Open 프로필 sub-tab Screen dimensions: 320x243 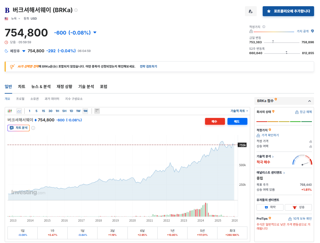tap(20, 99)
